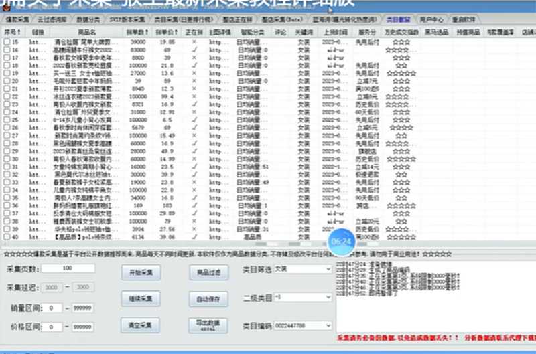The height and width of the screenshot is (354, 536).
Task: Click the 导出数据 excel button
Action: coord(207,325)
